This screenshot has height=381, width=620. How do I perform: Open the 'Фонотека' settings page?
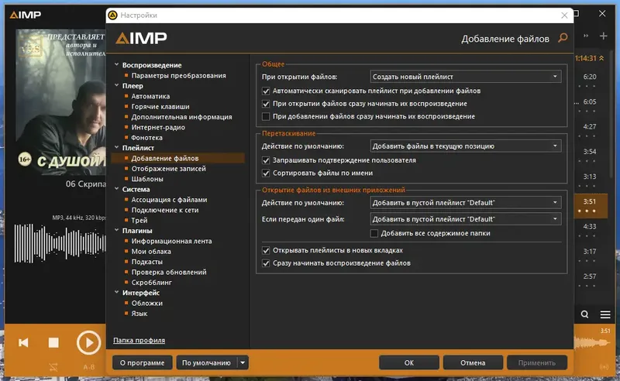146,138
